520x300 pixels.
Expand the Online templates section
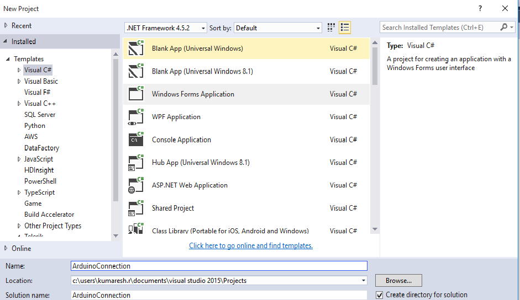6,248
